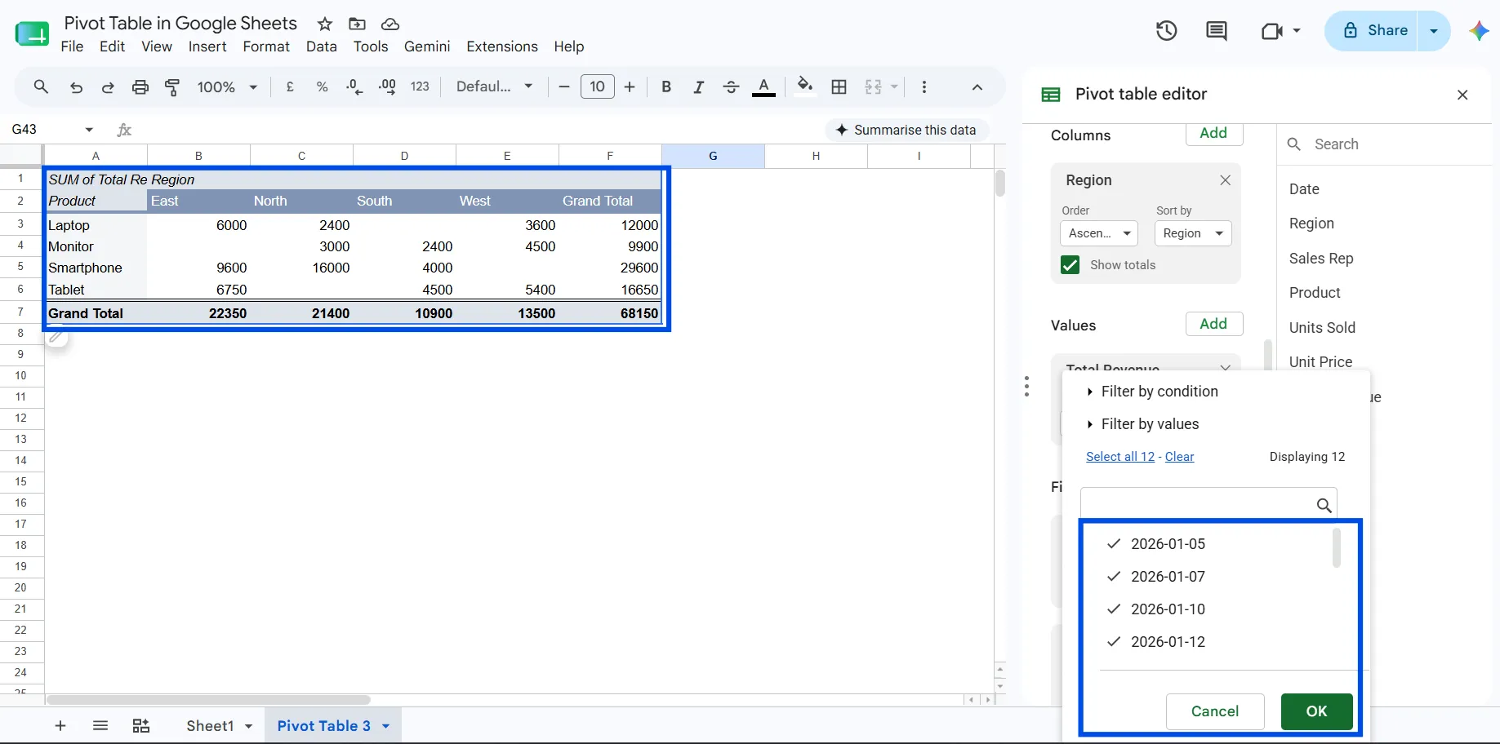Click the Clear link
This screenshot has height=744, width=1500.
1179,457
